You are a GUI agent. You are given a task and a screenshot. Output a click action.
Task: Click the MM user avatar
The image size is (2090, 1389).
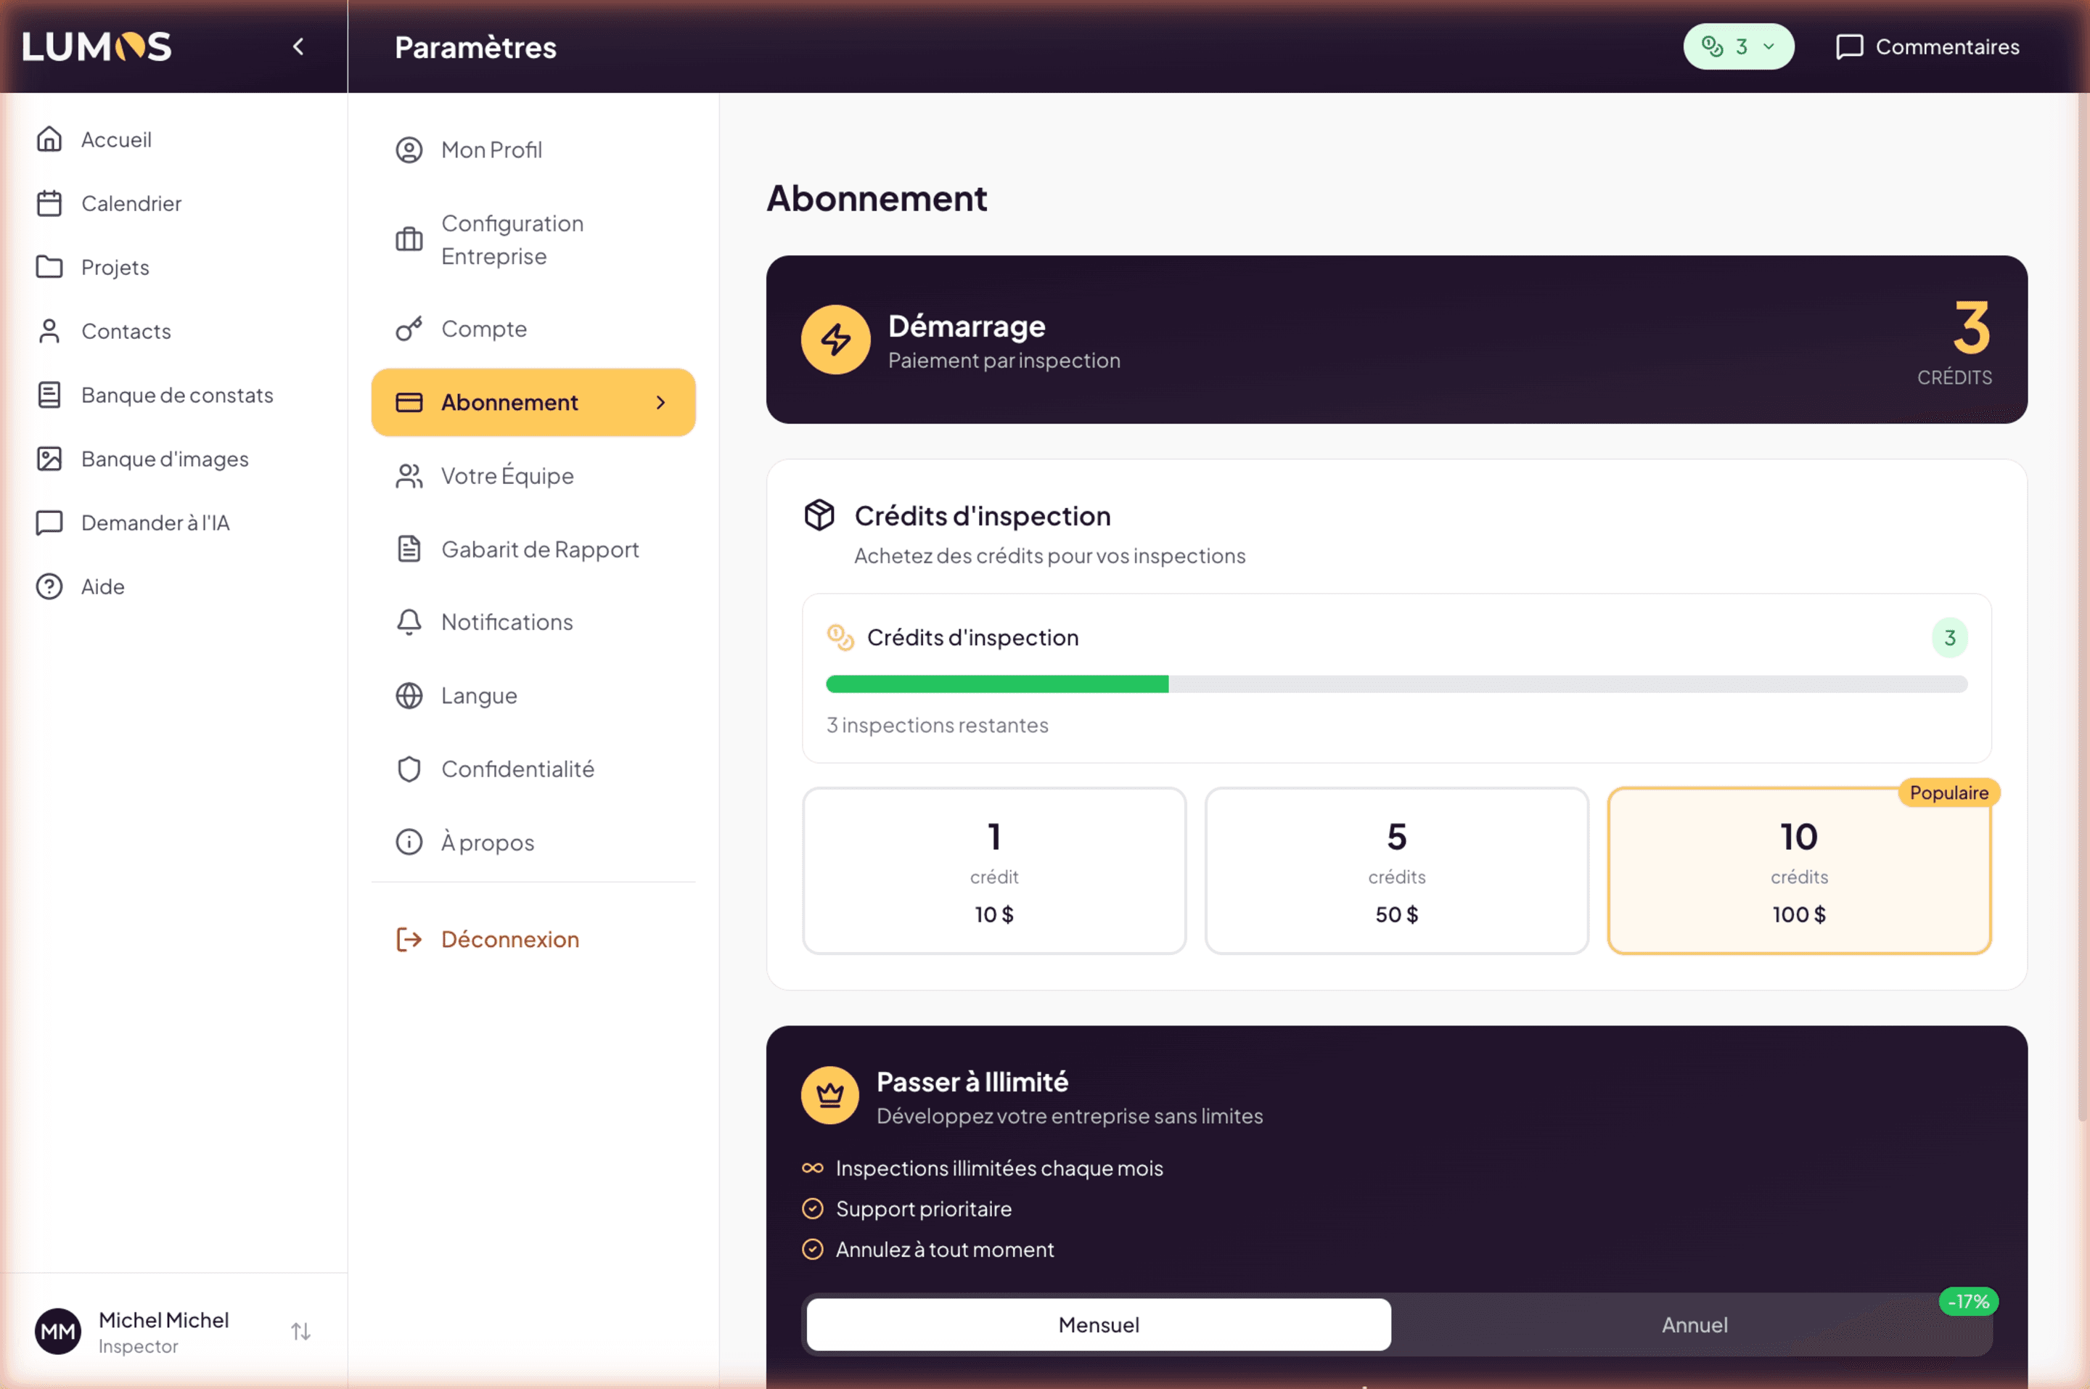point(57,1330)
